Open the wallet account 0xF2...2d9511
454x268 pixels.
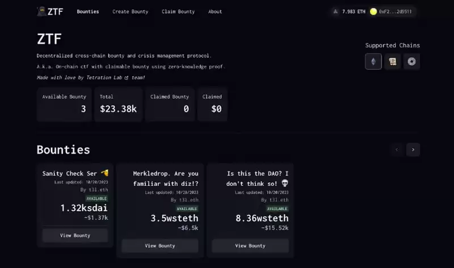point(395,11)
